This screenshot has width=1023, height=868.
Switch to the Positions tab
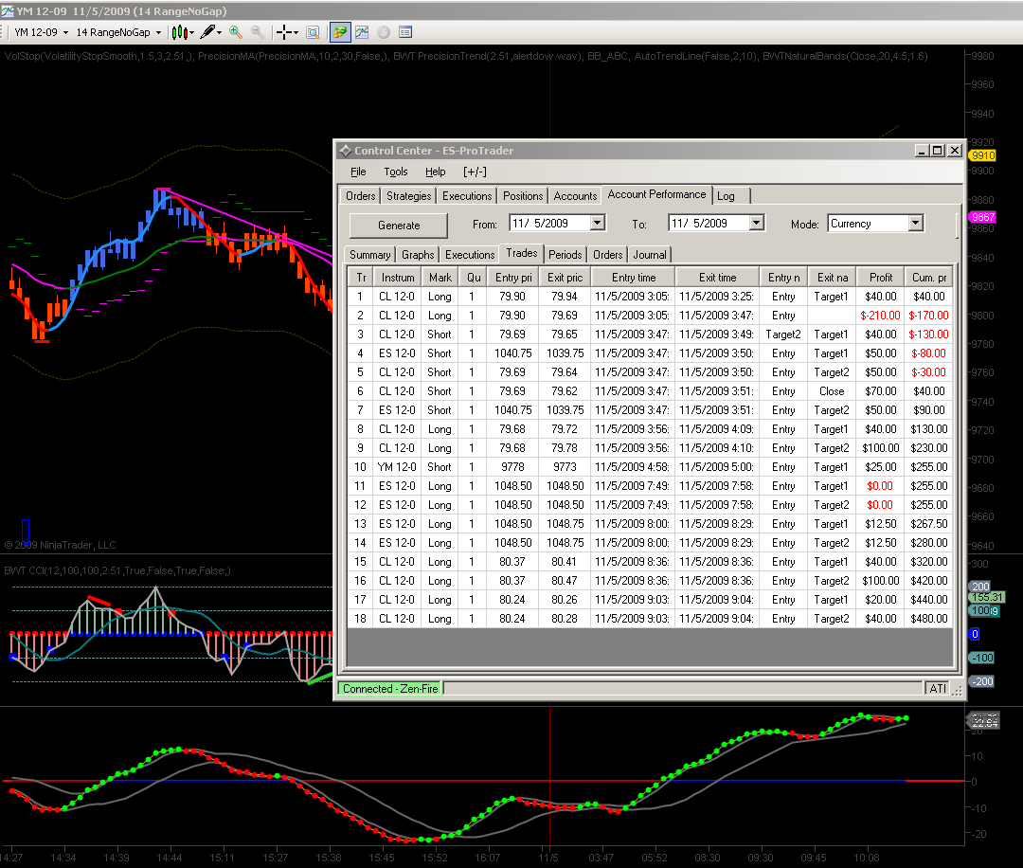click(x=522, y=196)
